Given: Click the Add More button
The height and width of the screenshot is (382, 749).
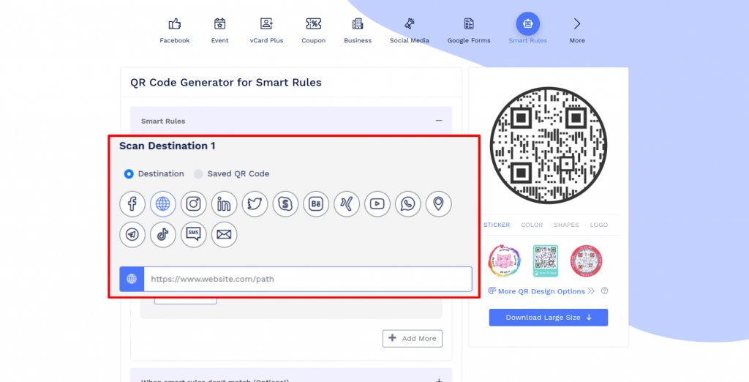Looking at the screenshot, I should pos(413,339).
